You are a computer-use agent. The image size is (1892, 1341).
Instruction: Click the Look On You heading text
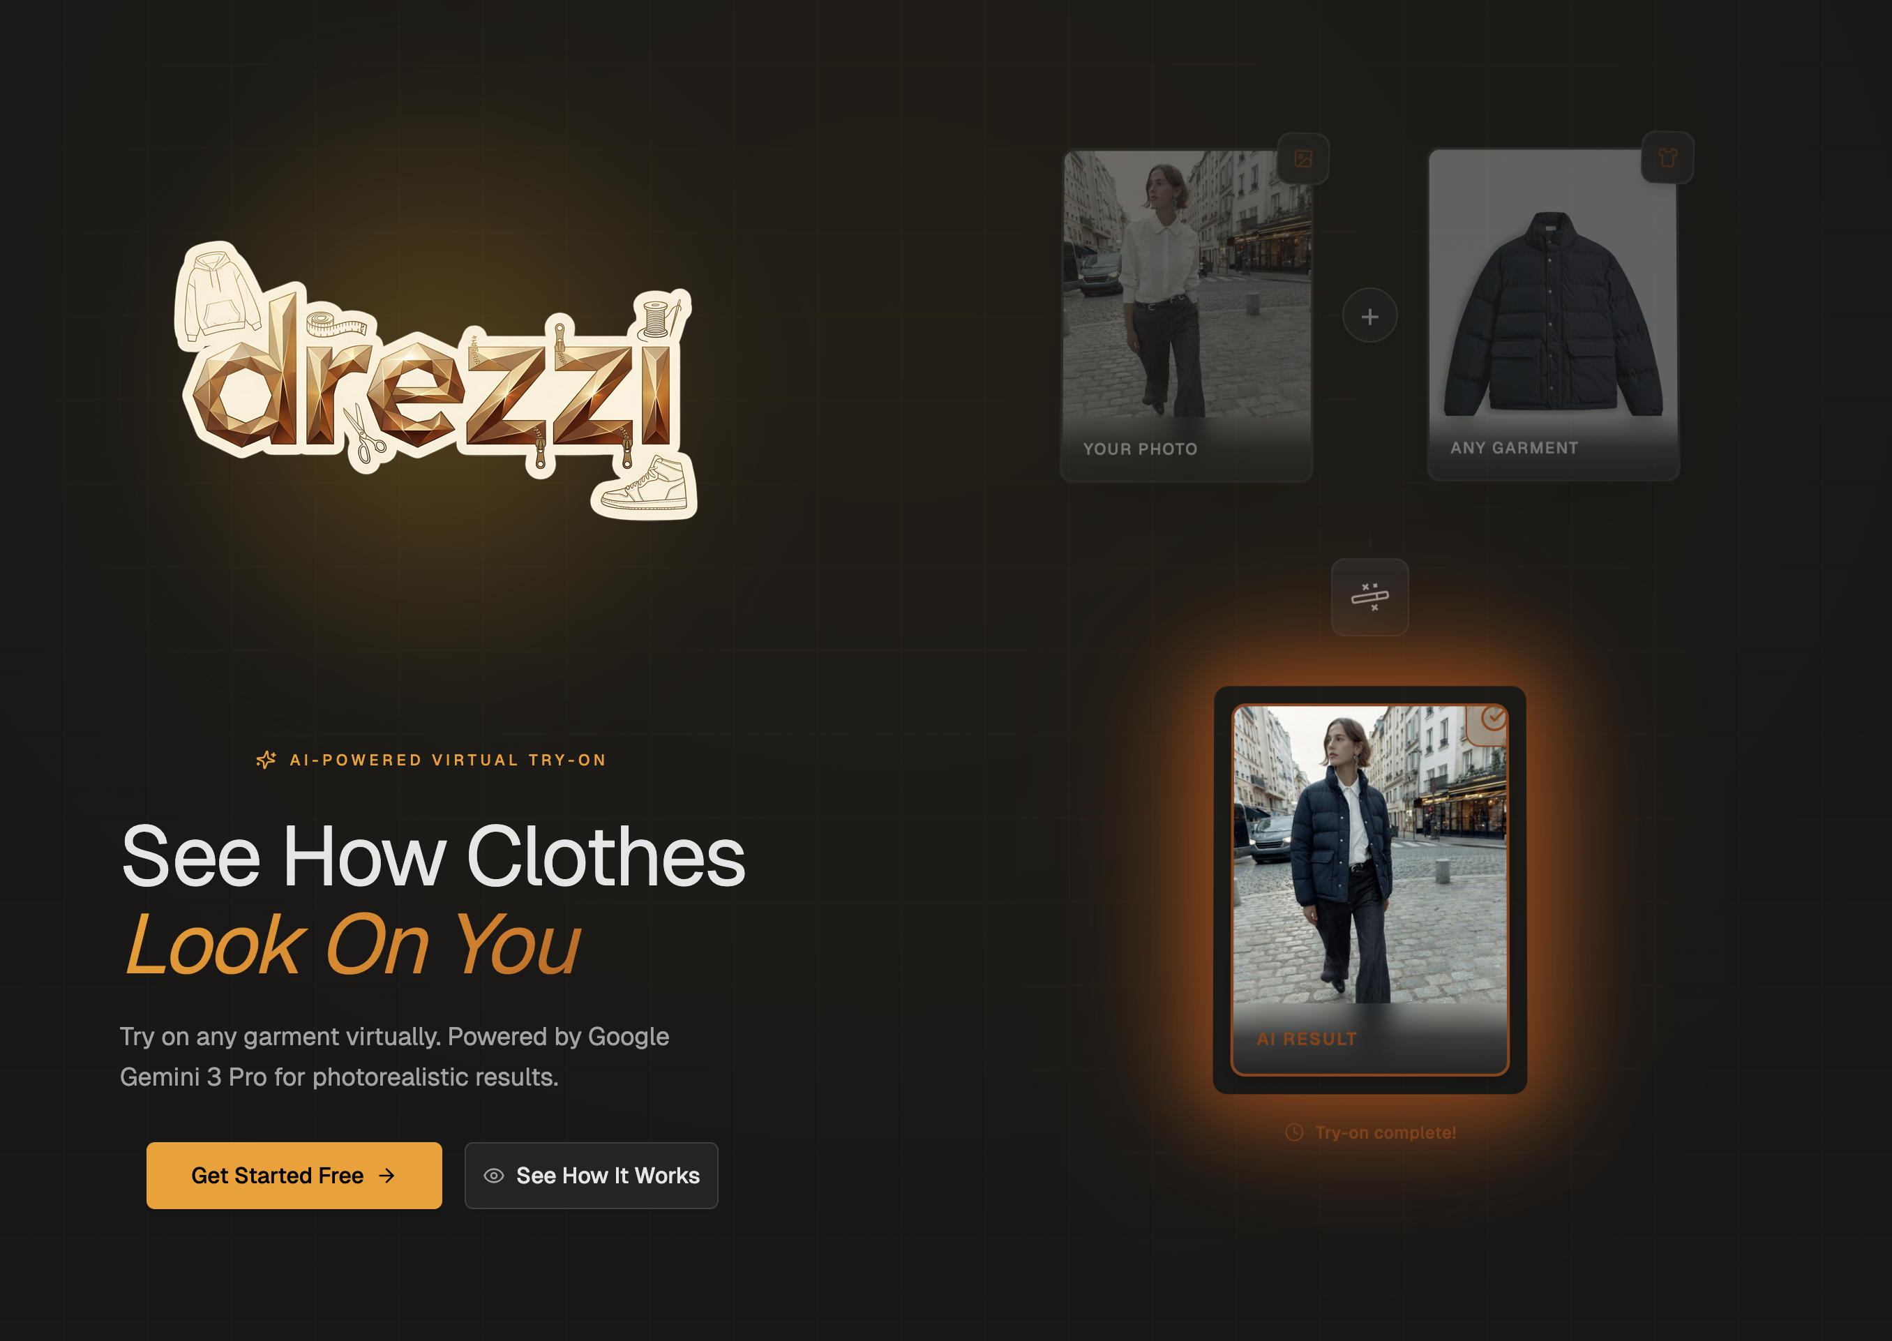click(x=352, y=945)
